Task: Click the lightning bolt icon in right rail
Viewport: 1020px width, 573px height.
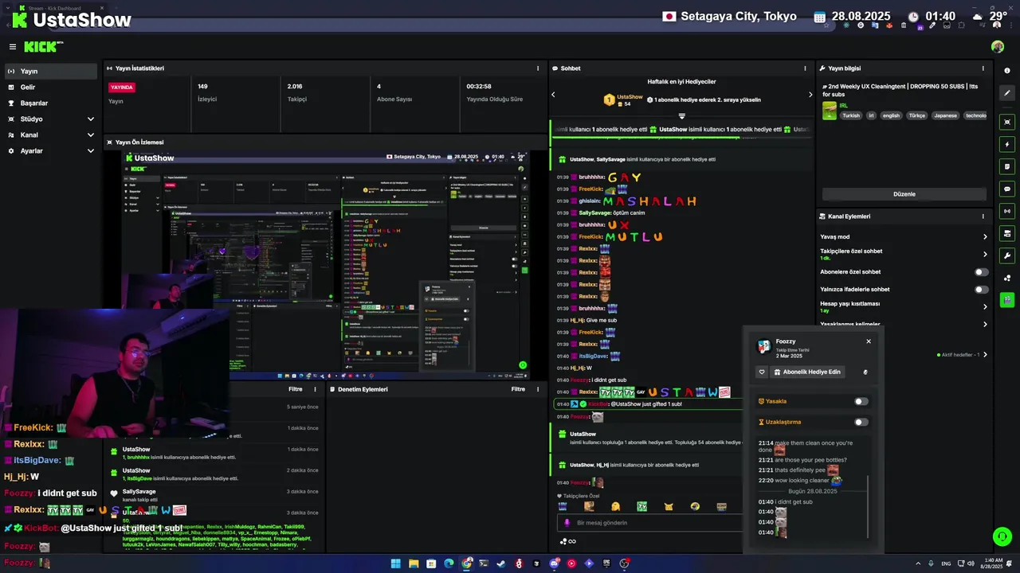Action: pos(1007,144)
